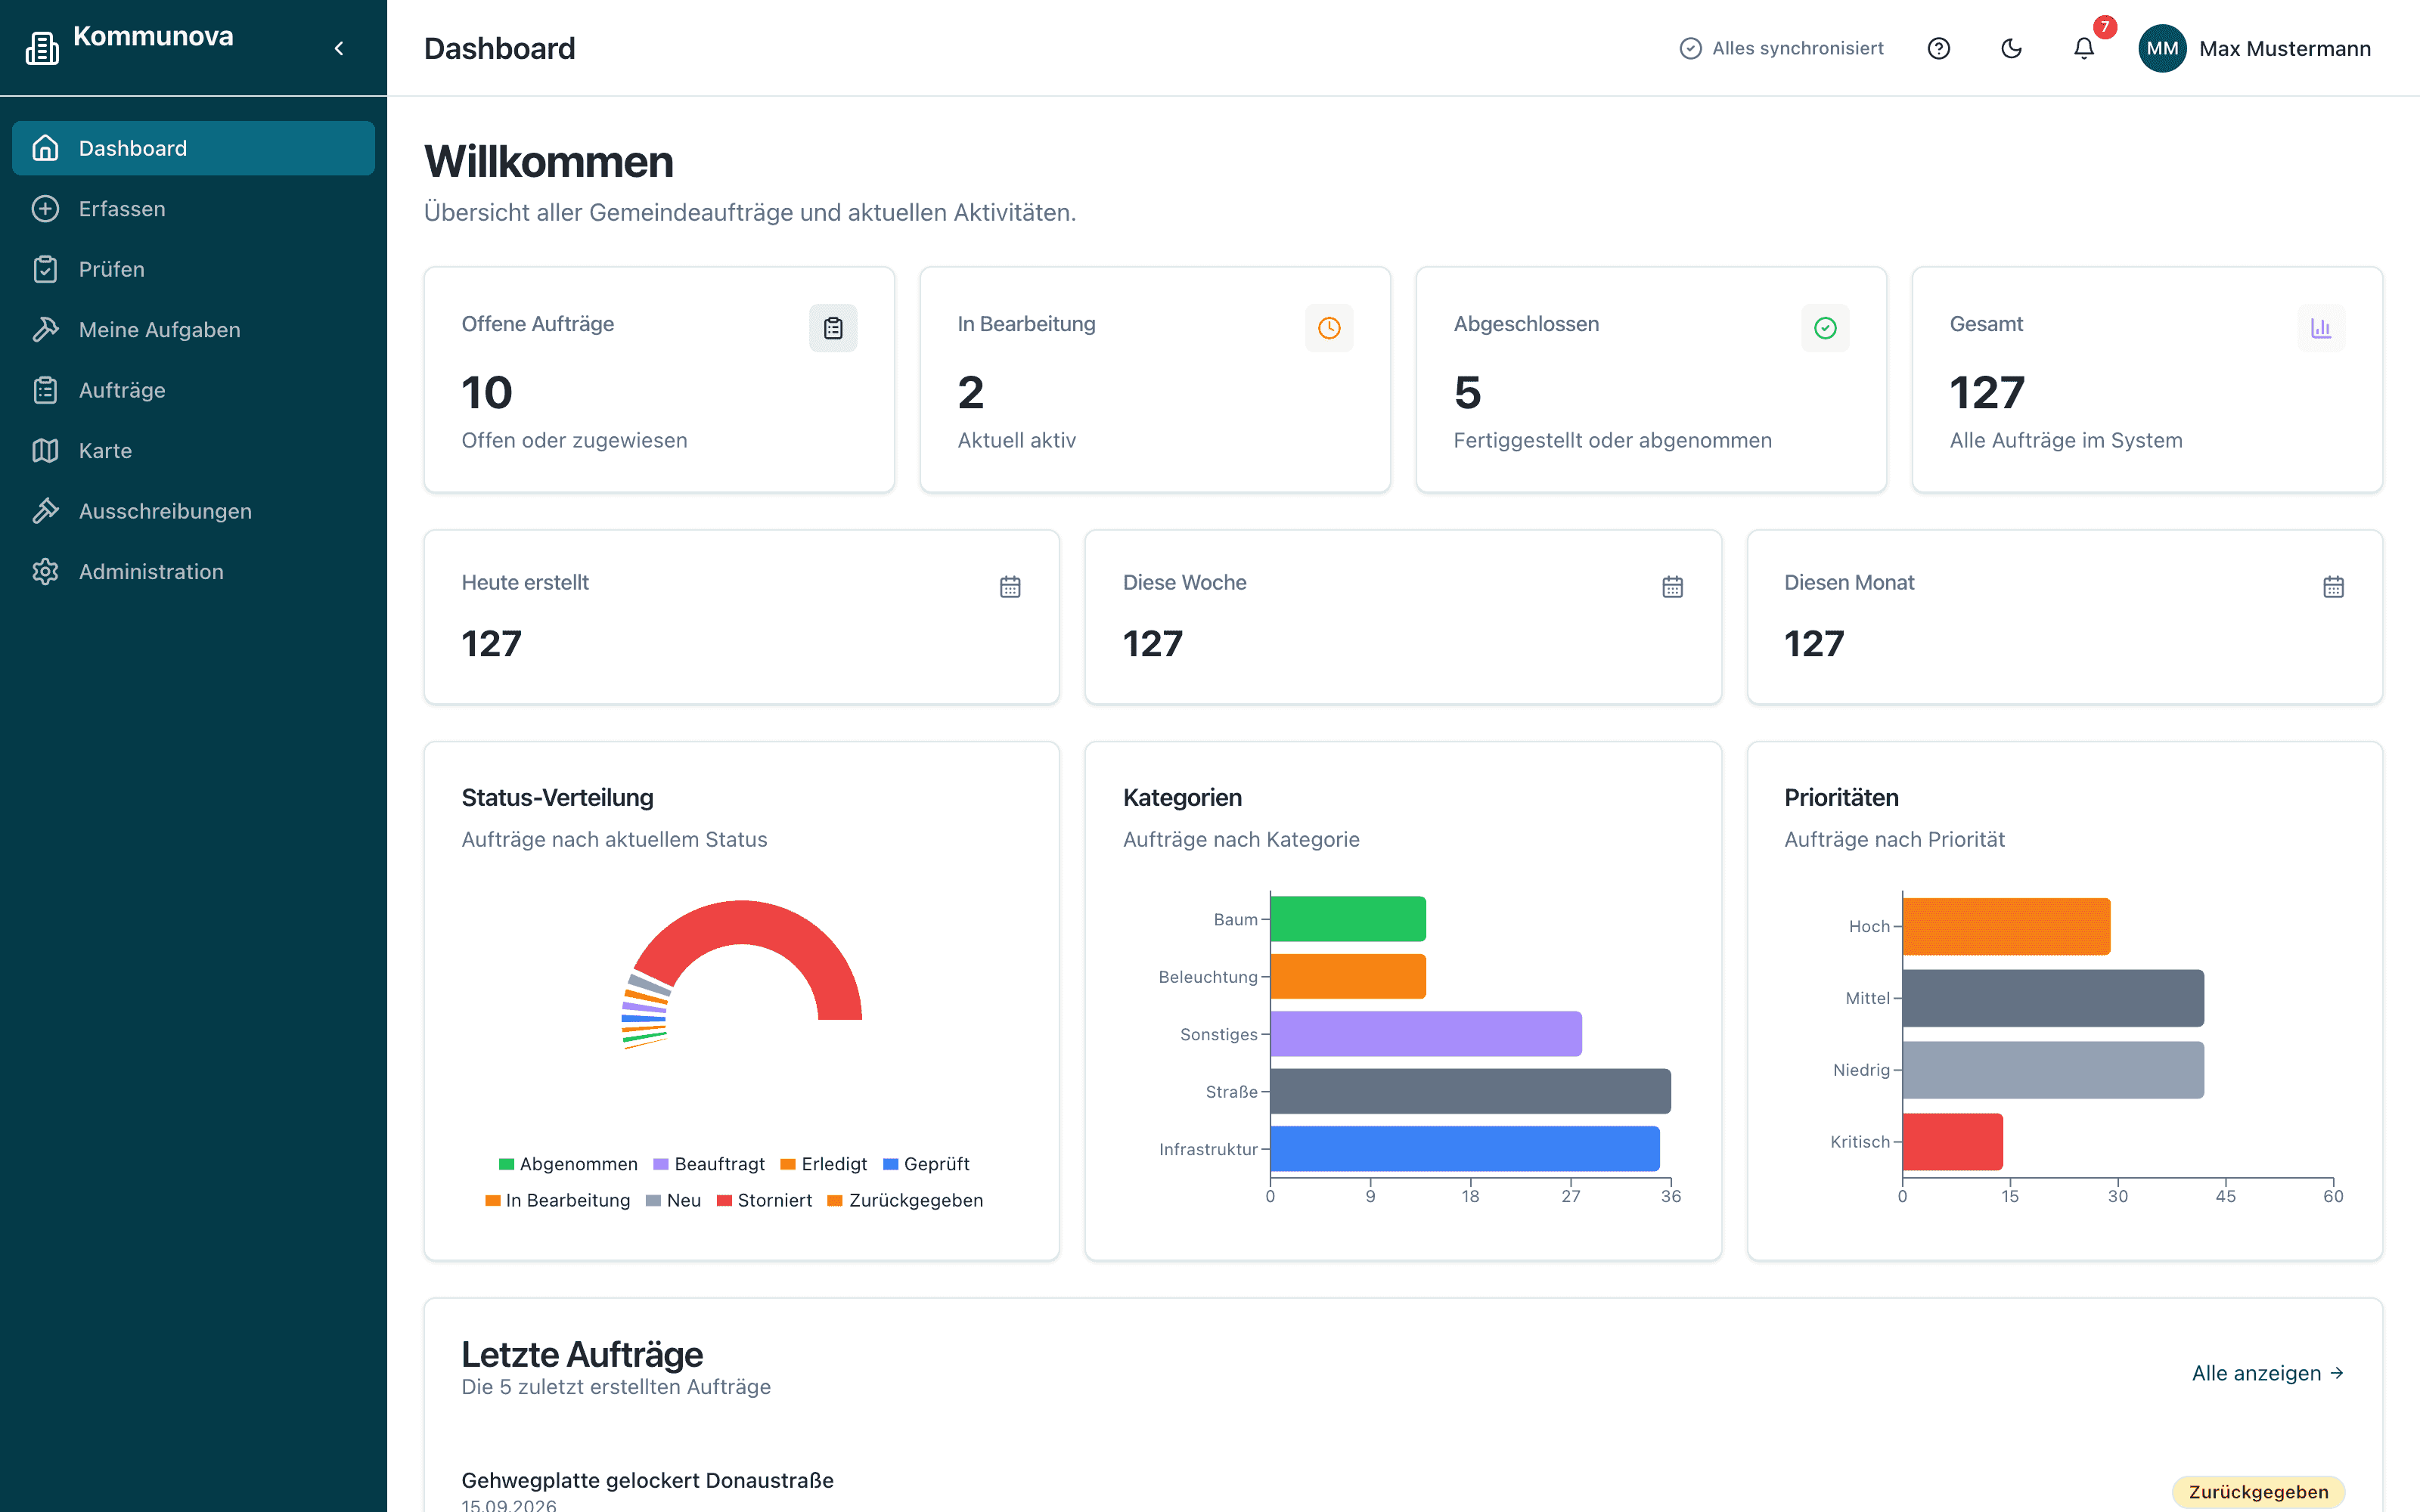
Task: Go to the Prüfen section
Action: pyautogui.click(x=193, y=269)
